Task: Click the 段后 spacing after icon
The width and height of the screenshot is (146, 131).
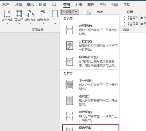Action: point(130,24)
